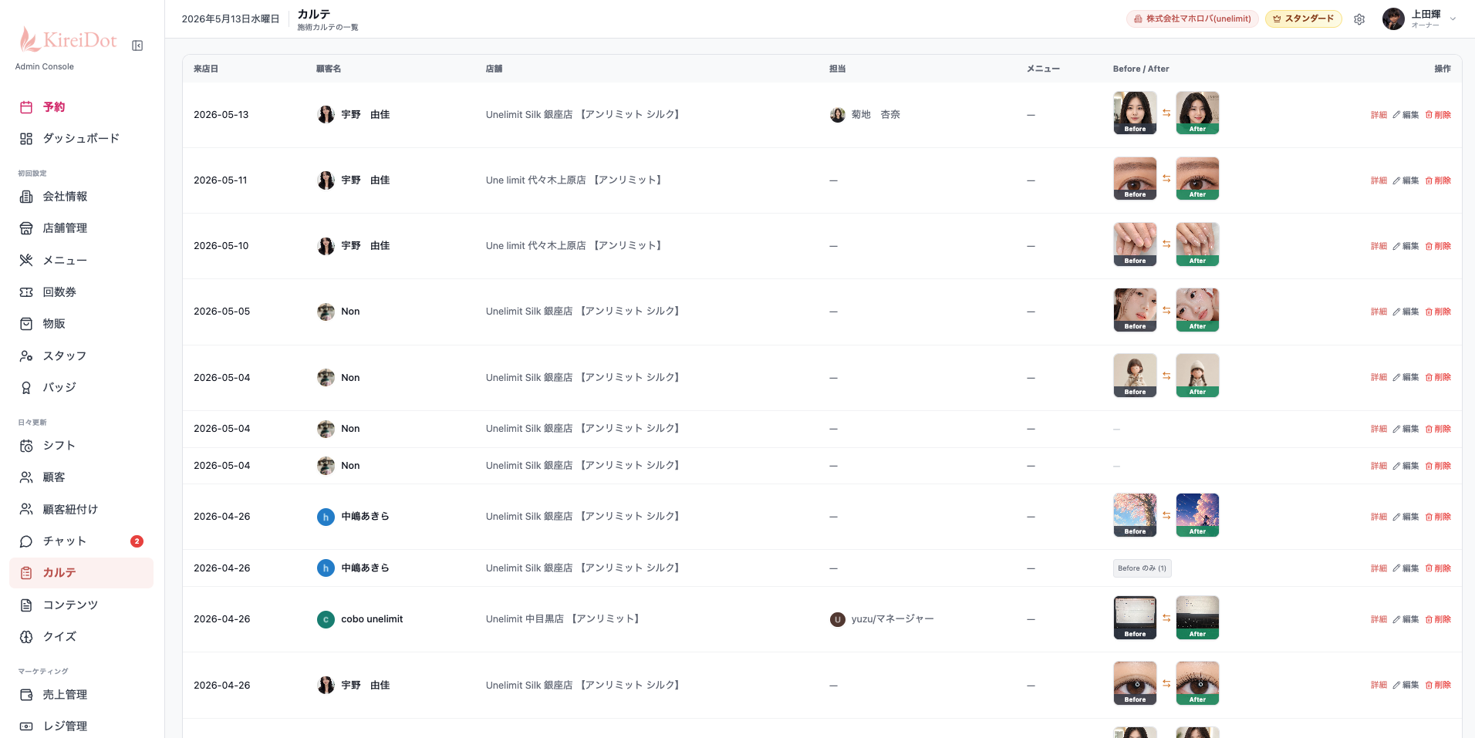
Task: Click the スタッフ person-gear icon
Action: (x=26, y=356)
